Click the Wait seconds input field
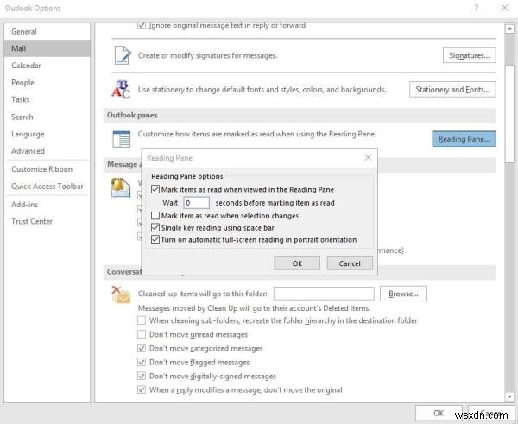Image resolution: width=518 pixels, height=424 pixels. point(196,203)
